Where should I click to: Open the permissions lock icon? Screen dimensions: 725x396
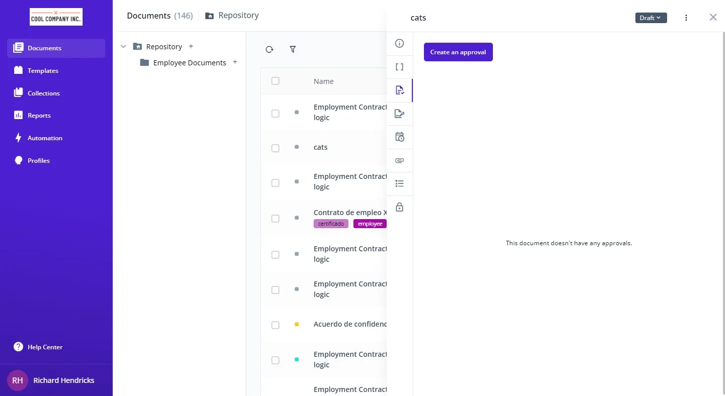[x=399, y=207]
